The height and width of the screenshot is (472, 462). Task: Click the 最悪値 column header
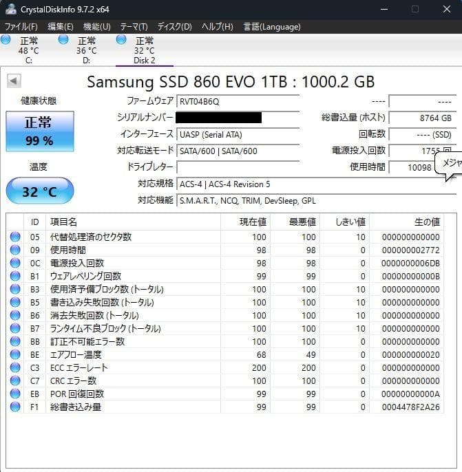tap(295, 222)
